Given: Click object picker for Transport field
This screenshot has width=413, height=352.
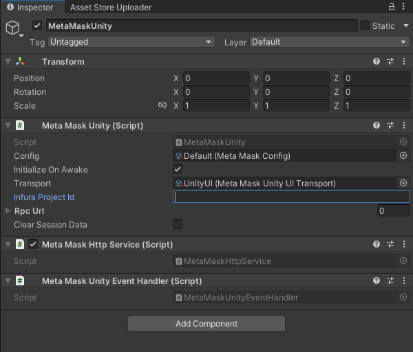Looking at the screenshot, I should click(403, 183).
